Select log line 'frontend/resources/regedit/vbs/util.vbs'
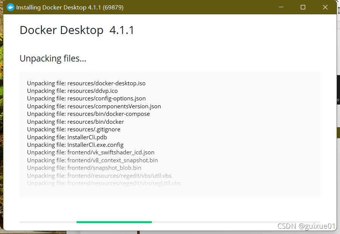The image size is (340, 234). pyautogui.click(x=99, y=176)
